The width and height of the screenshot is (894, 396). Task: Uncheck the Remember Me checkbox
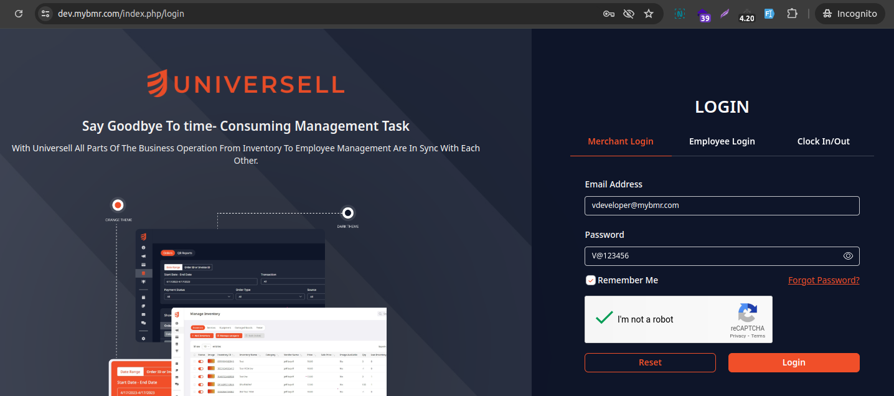click(x=591, y=280)
